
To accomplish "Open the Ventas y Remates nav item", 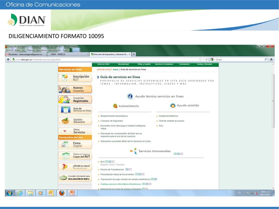I will pyautogui.click(x=204, y=64).
